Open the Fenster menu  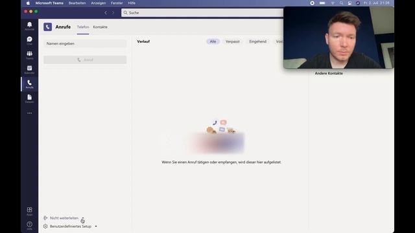pyautogui.click(x=117, y=3)
